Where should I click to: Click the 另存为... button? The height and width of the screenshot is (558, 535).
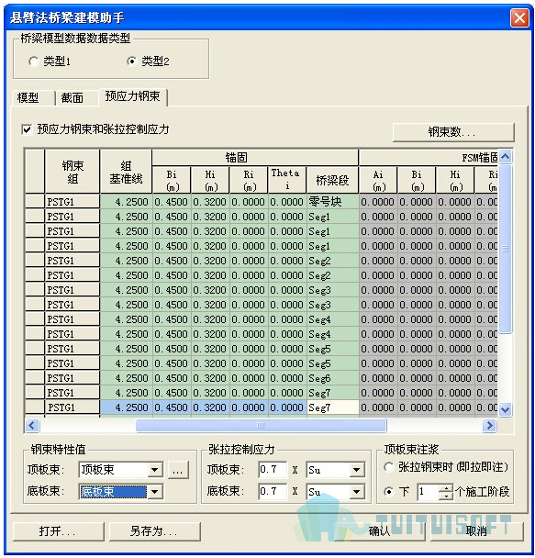click(154, 531)
